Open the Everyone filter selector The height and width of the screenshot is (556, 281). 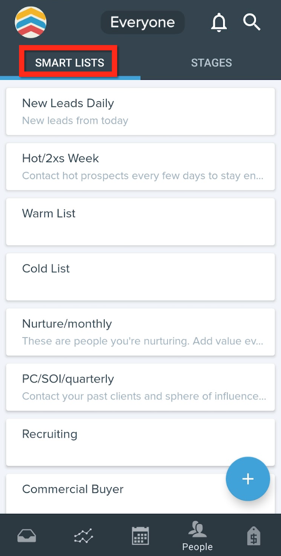[x=143, y=22]
